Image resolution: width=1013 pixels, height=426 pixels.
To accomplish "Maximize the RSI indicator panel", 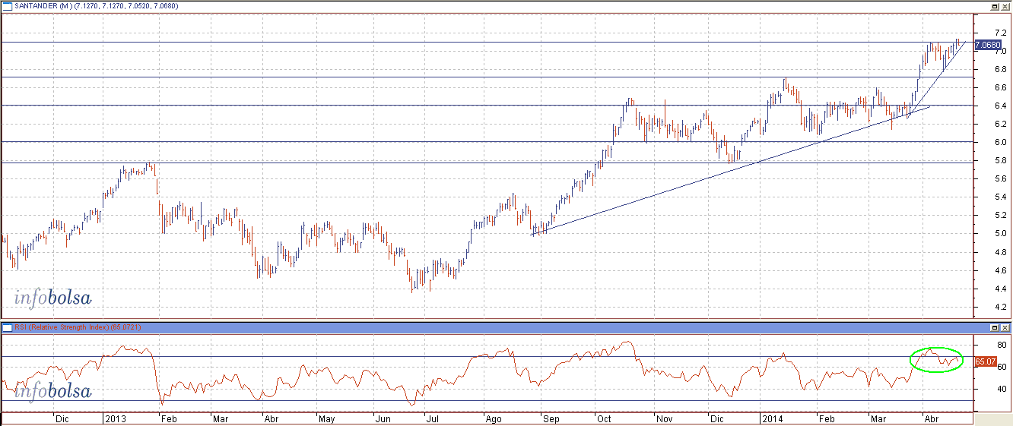I will coord(994,327).
